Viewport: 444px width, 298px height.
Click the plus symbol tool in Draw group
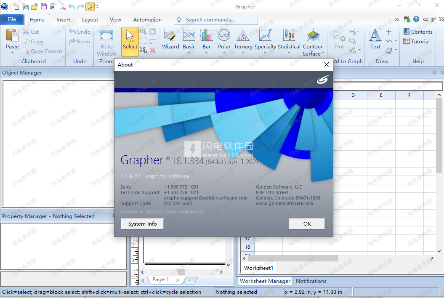(389, 32)
